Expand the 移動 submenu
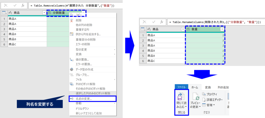 pos(114,103)
